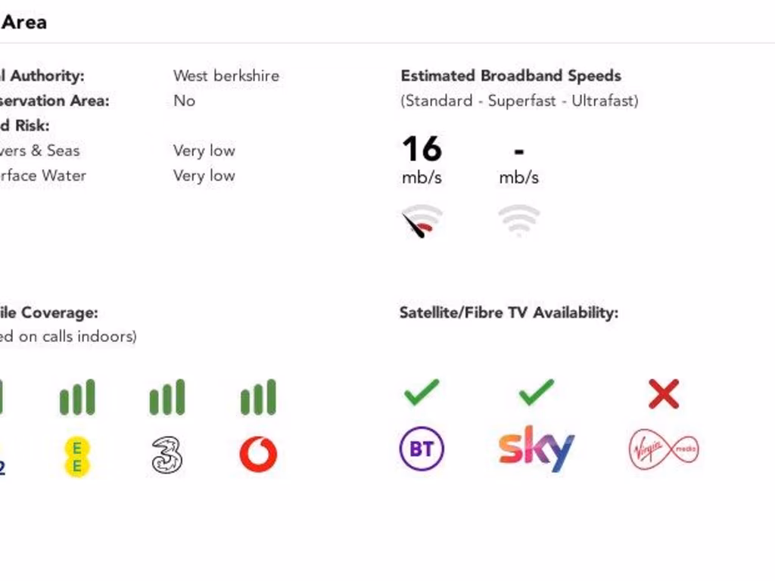
Task: Click the green checkmark above Sky
Action: click(536, 393)
